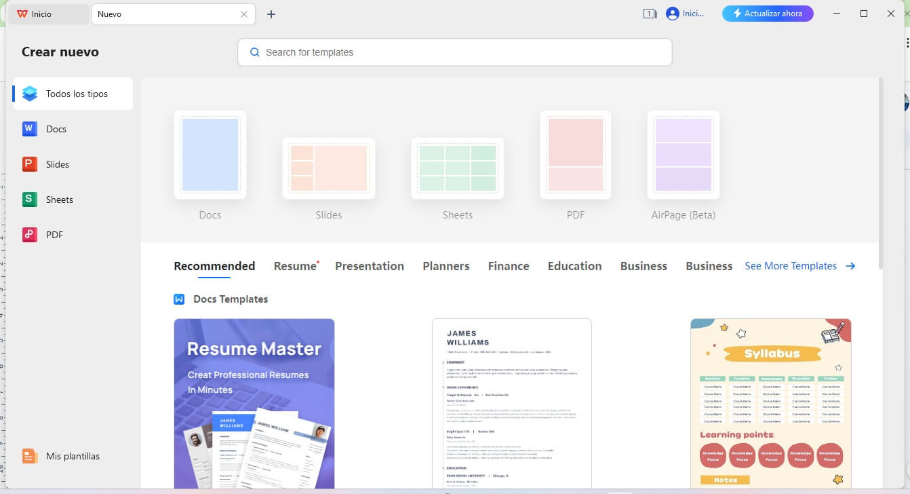
Task: Switch to the Education category tab
Action: 574,265
